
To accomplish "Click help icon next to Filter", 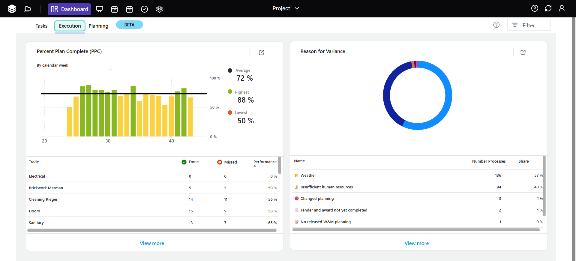I will coord(496,25).
